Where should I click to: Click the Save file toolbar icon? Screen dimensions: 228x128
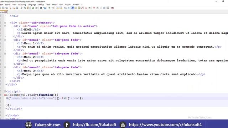coord(3,8)
